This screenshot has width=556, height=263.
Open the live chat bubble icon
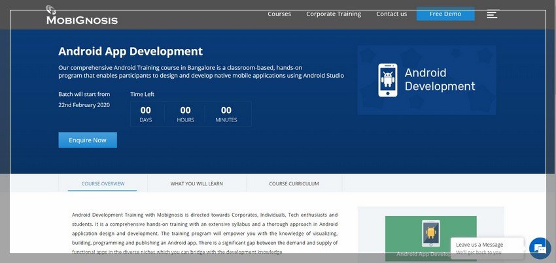(540, 248)
